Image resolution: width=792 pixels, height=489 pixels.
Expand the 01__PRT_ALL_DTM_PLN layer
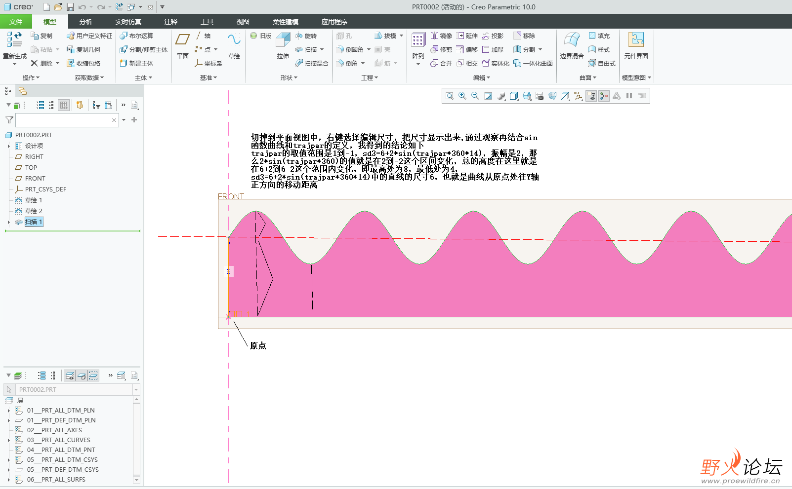point(8,411)
